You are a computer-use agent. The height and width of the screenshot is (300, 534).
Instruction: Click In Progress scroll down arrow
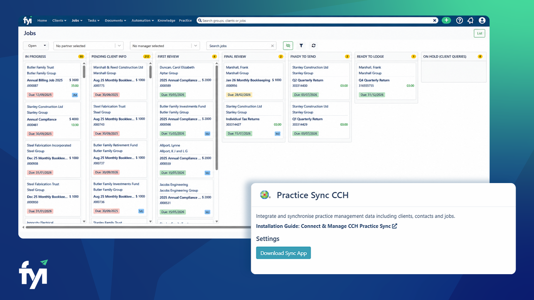[x=84, y=222]
